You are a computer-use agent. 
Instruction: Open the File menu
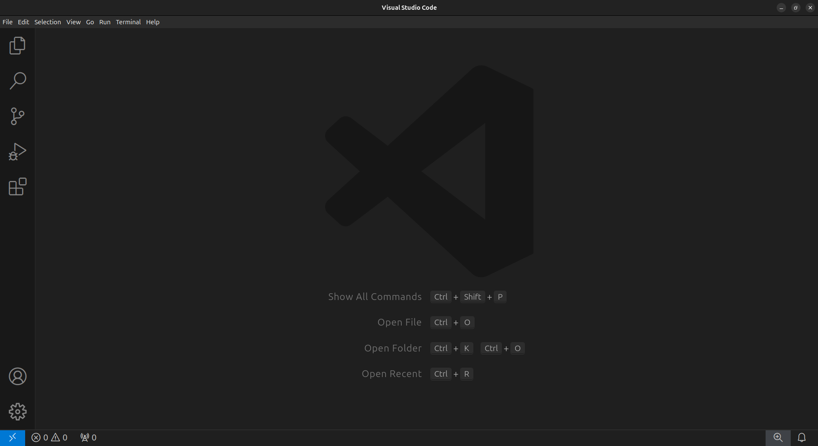tap(8, 22)
